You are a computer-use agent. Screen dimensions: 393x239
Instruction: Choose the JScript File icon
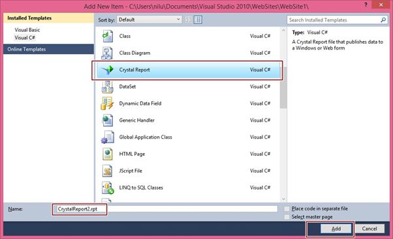[x=107, y=171]
